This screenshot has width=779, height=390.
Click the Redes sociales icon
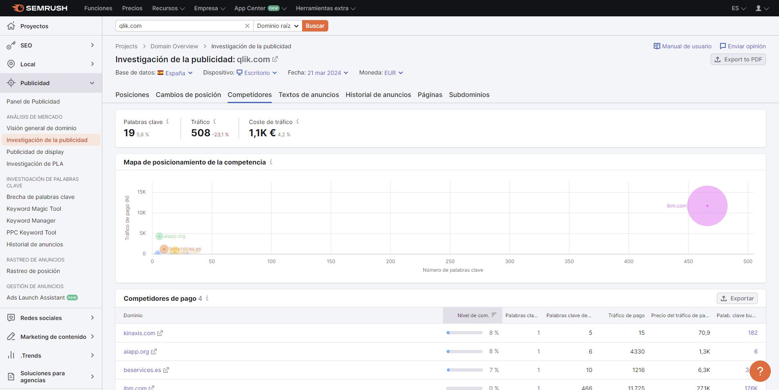click(x=11, y=318)
